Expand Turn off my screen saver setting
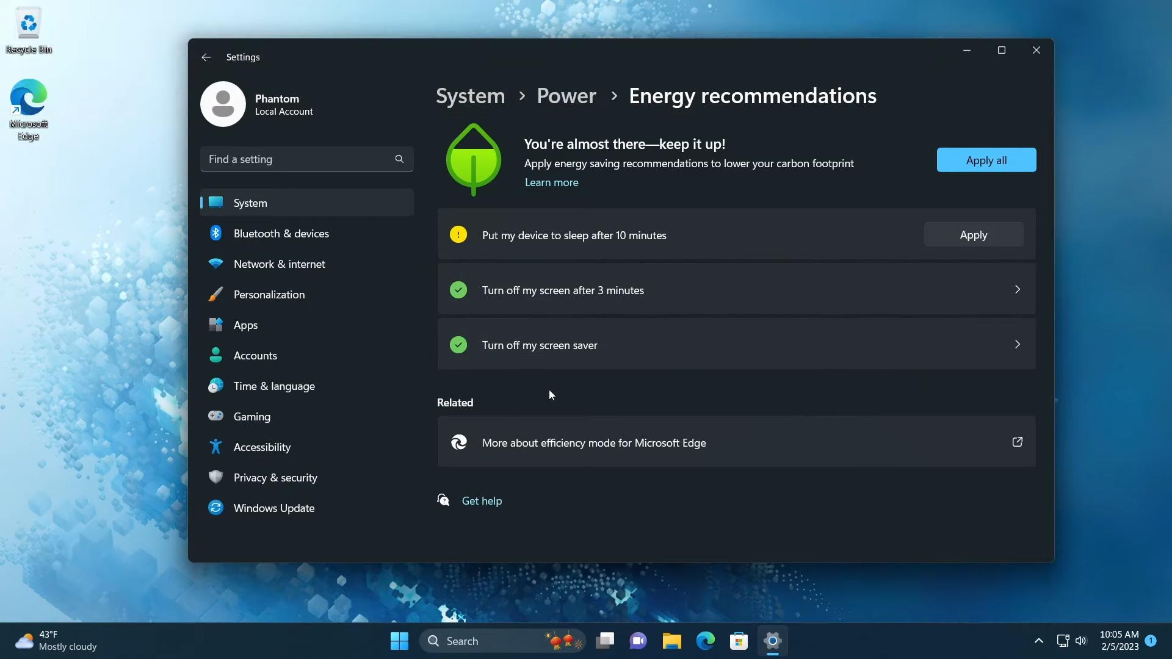 [x=1018, y=344]
